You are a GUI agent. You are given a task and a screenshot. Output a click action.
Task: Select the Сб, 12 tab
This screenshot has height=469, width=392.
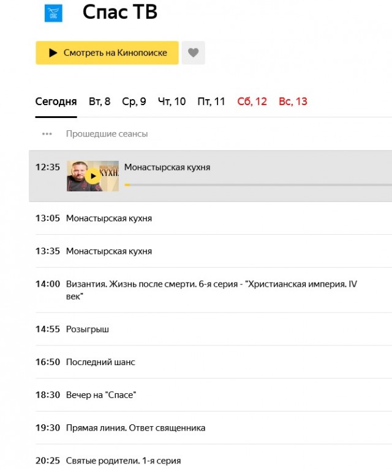[252, 102]
